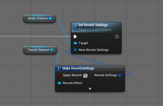Click the output execution pin on Set Reverb Settings
This screenshot has width=163, height=106.
coord(117,37)
